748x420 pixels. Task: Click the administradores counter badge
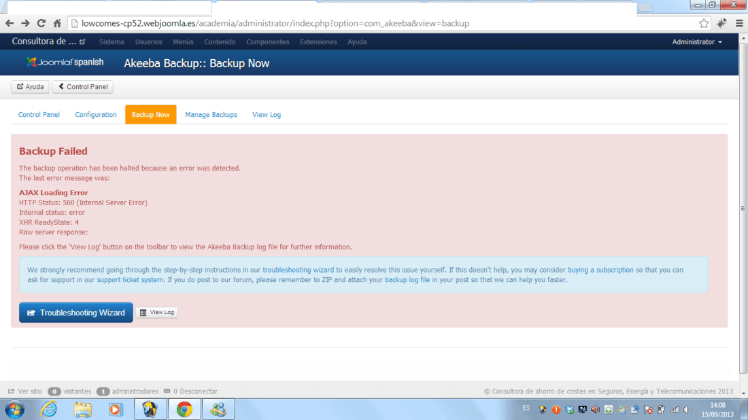tap(103, 391)
